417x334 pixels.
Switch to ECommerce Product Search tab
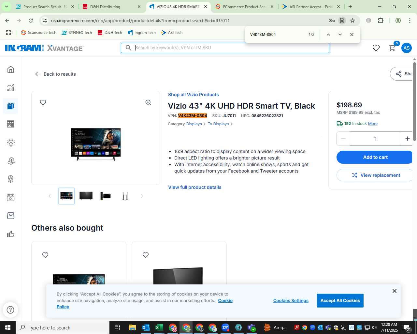244,7
